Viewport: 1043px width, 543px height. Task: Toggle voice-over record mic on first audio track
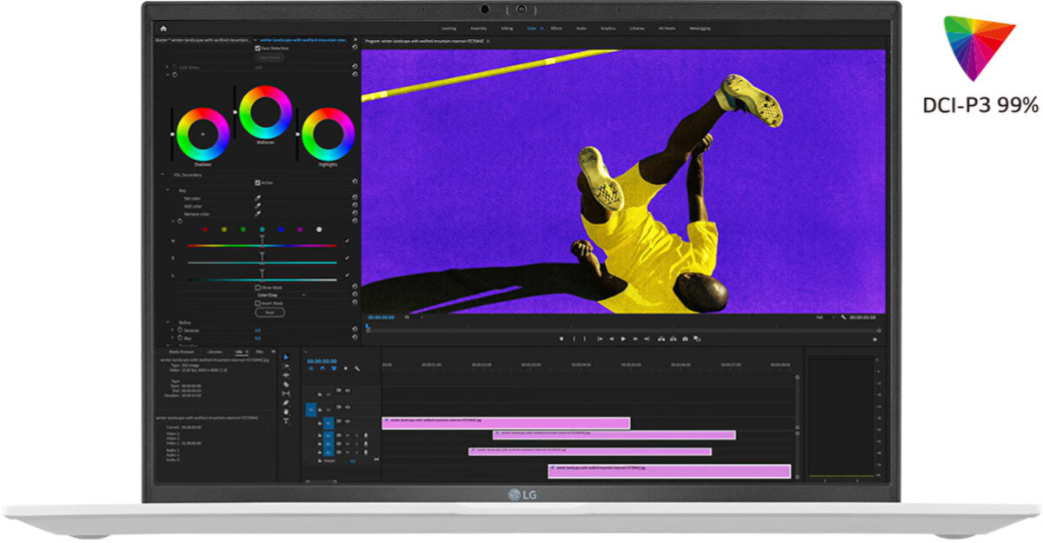click(x=365, y=435)
